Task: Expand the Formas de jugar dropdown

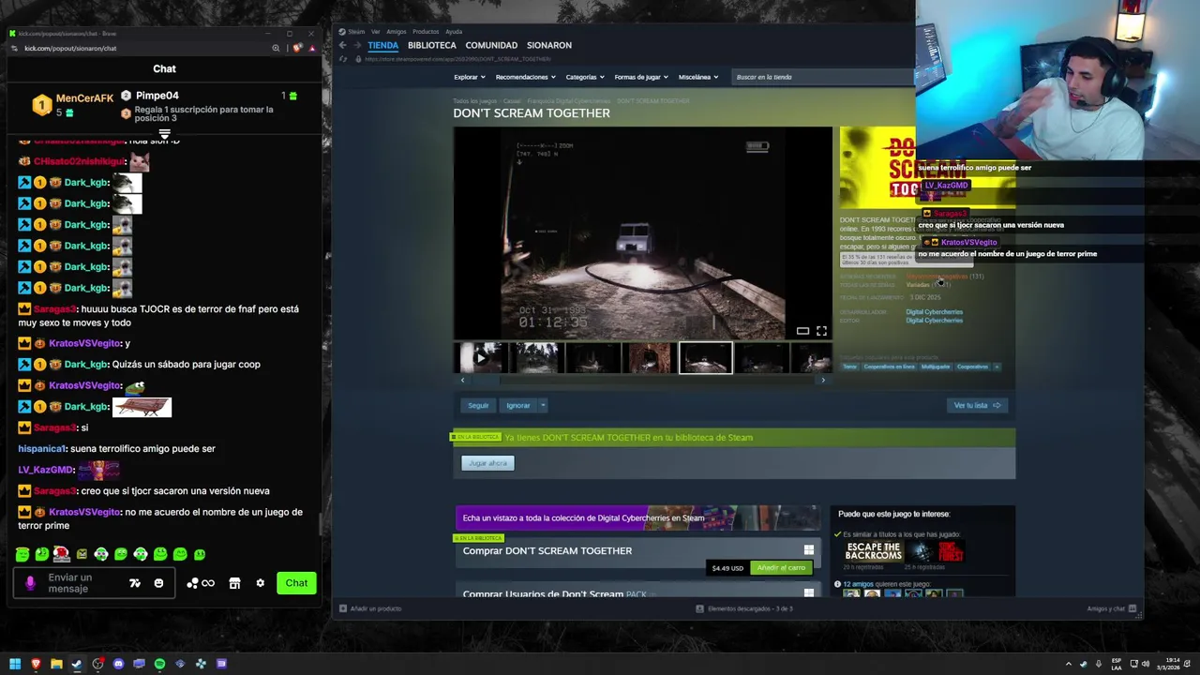Action: 640,77
